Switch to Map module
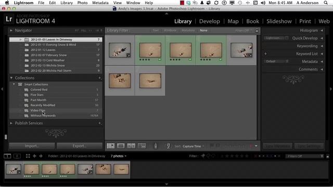This screenshot has height=187, width=333. (233, 21)
